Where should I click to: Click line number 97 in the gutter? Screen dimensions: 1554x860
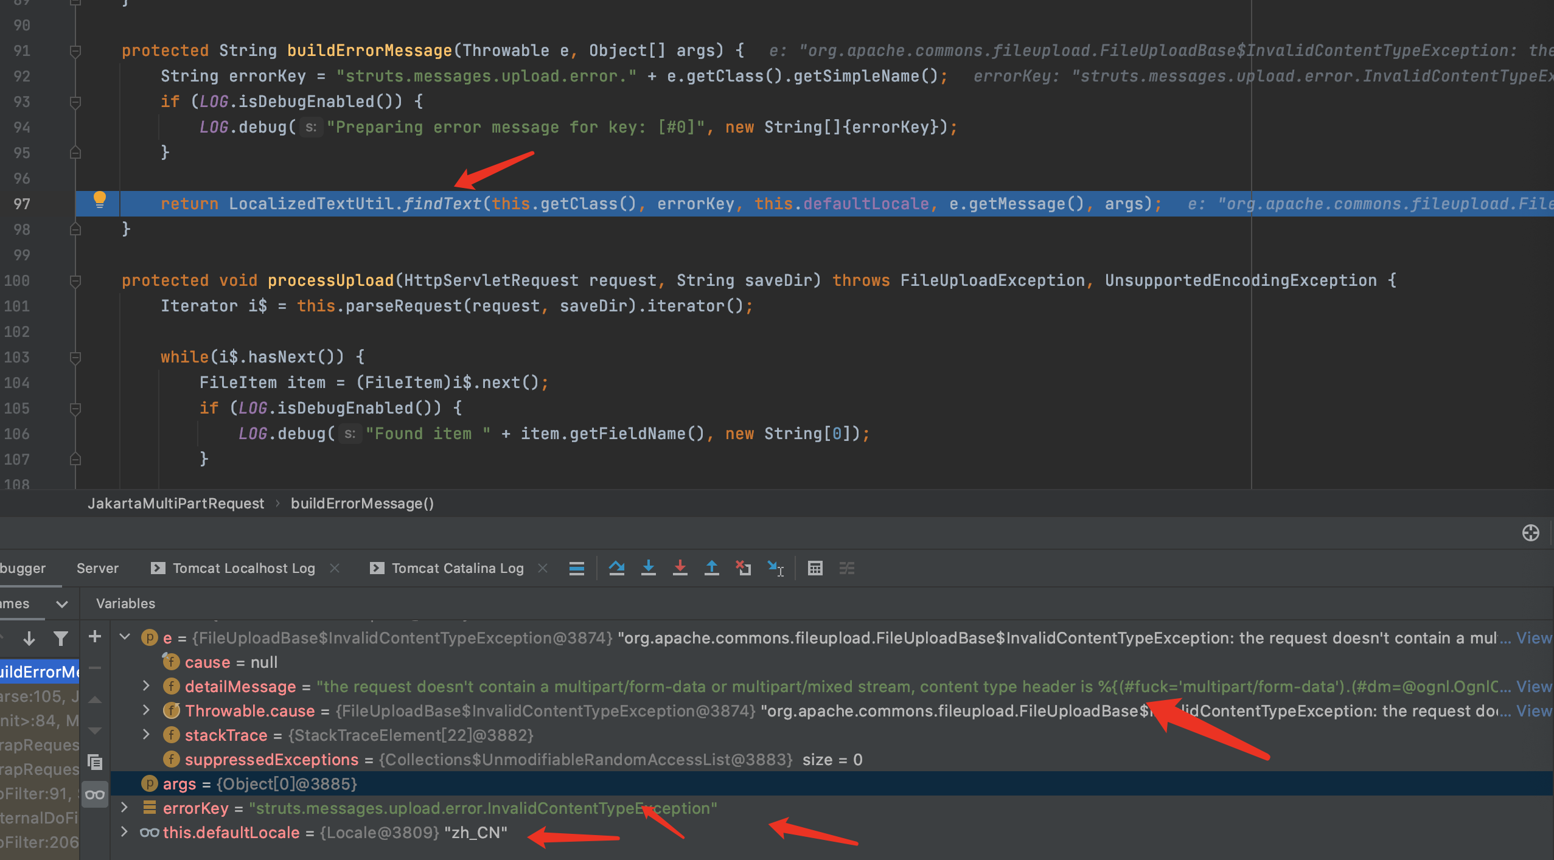tap(22, 204)
